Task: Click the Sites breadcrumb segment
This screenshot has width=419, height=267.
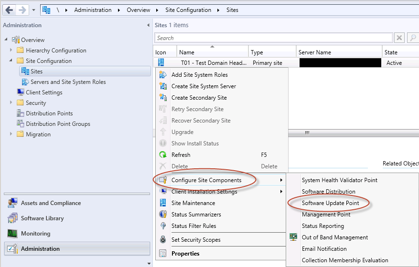Action: tap(232, 10)
